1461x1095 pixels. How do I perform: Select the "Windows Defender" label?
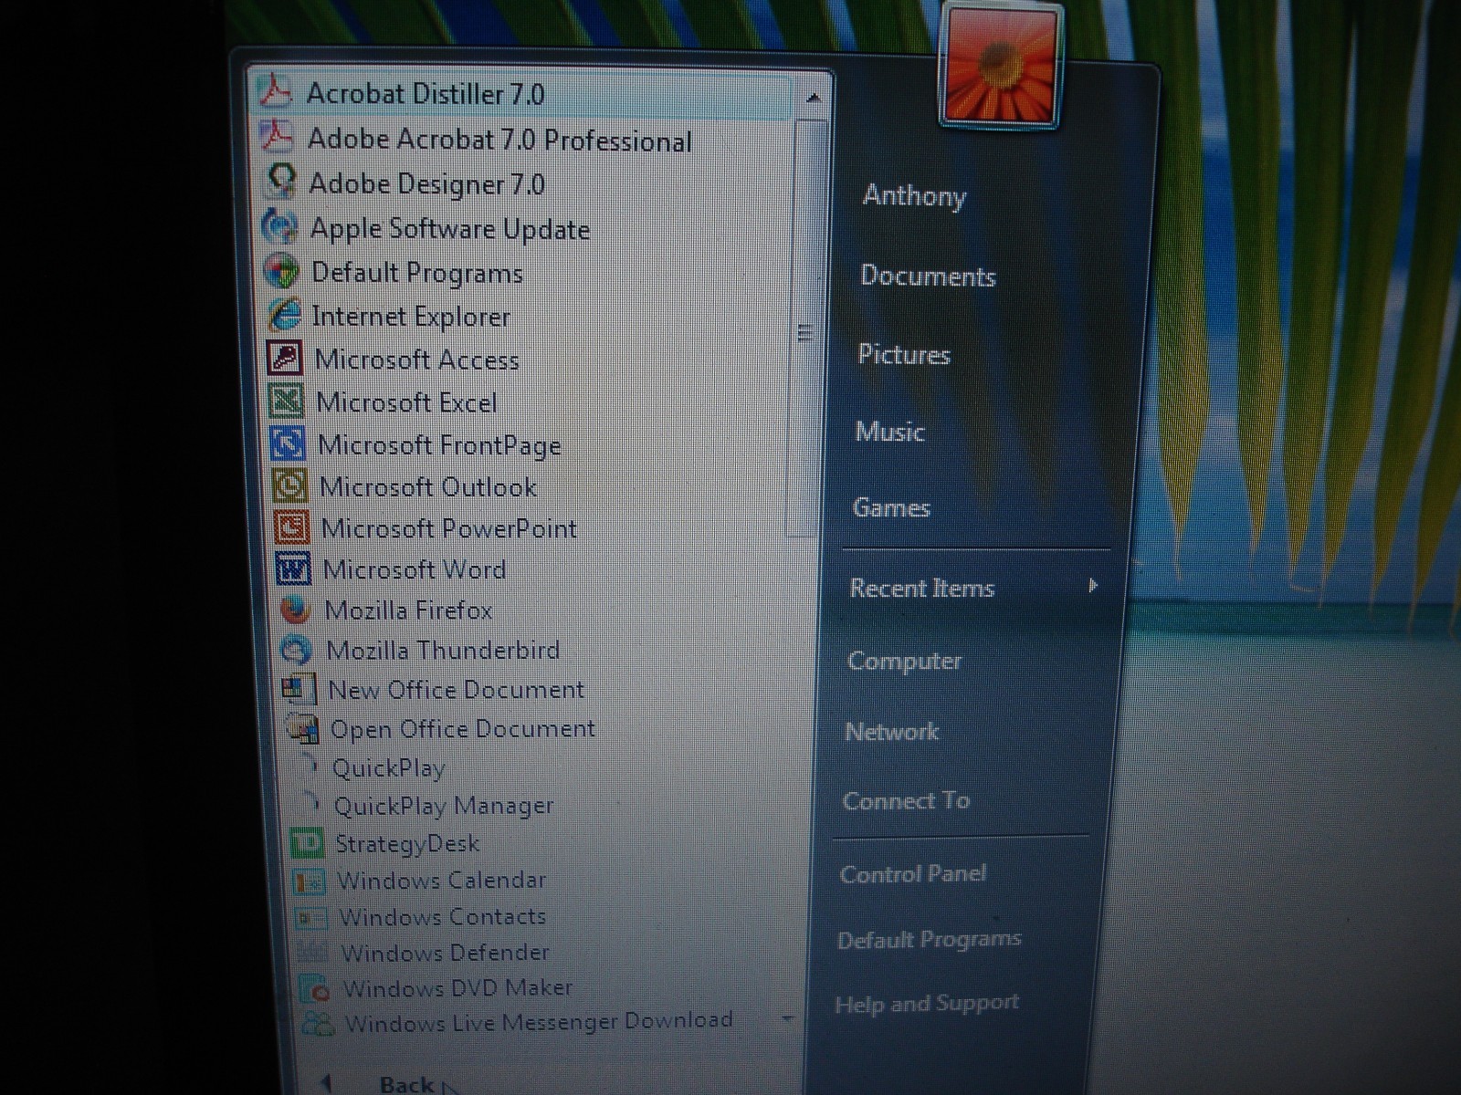446,953
